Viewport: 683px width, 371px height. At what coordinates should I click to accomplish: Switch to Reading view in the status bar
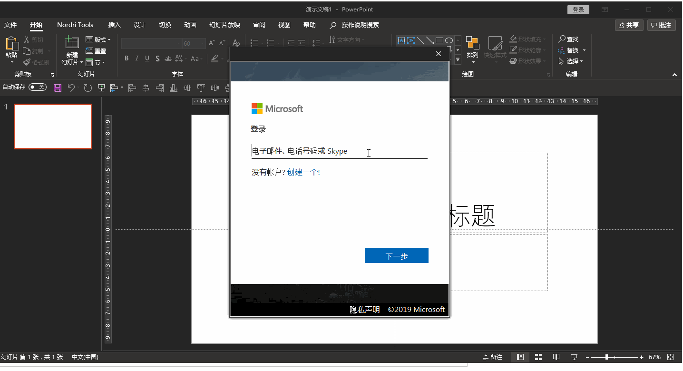(556, 357)
